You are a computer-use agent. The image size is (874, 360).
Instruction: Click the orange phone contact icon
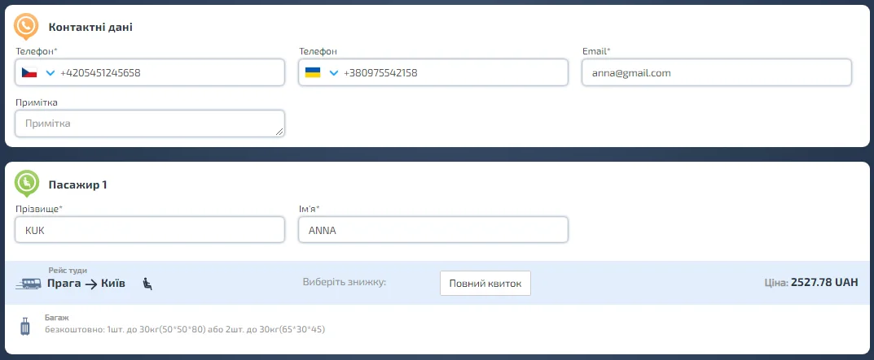(x=26, y=26)
